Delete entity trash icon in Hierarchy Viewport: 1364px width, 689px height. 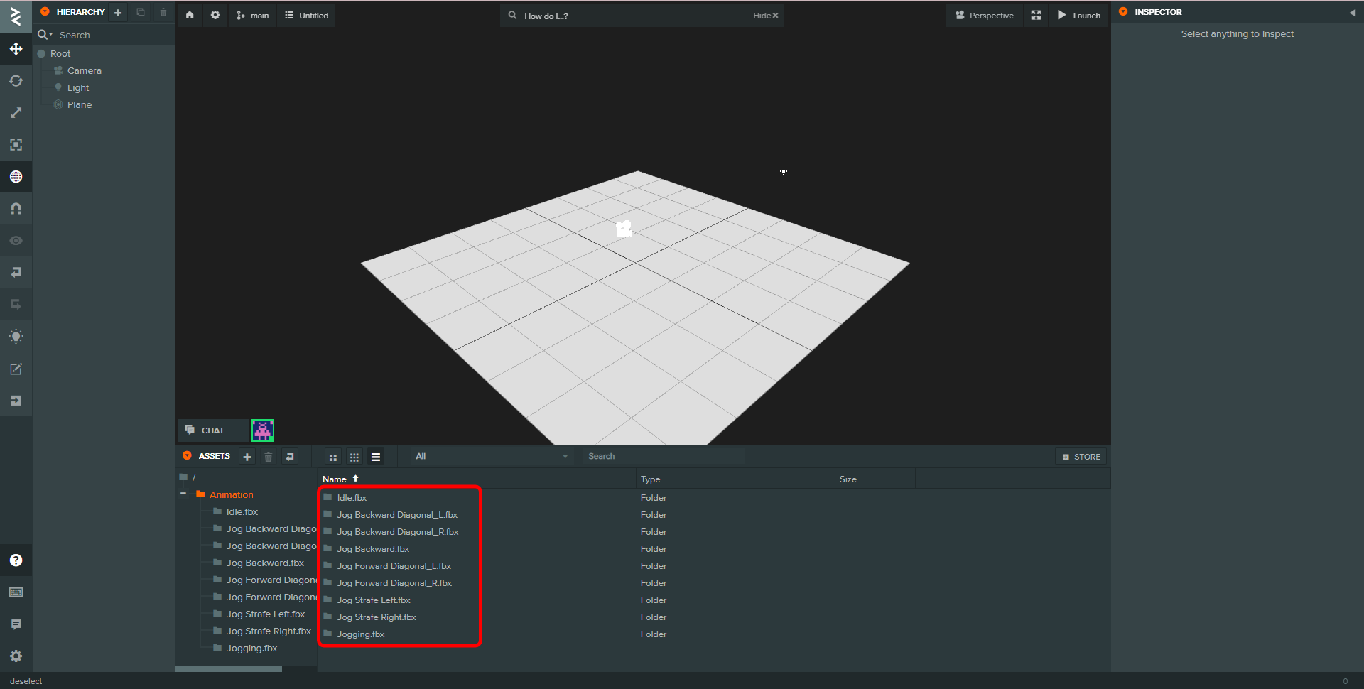(x=163, y=12)
